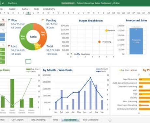The height and width of the screenshot is (123, 150).
Task: Click clear-filter icon above the blue slicer buttons
Action: 3,30
